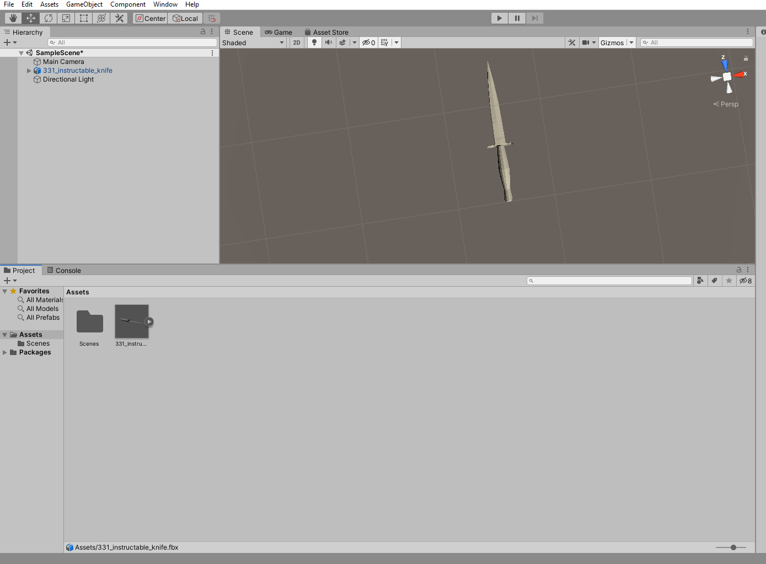Toggle Center pivot mode
Image resolution: width=766 pixels, height=564 pixels.
(x=150, y=18)
